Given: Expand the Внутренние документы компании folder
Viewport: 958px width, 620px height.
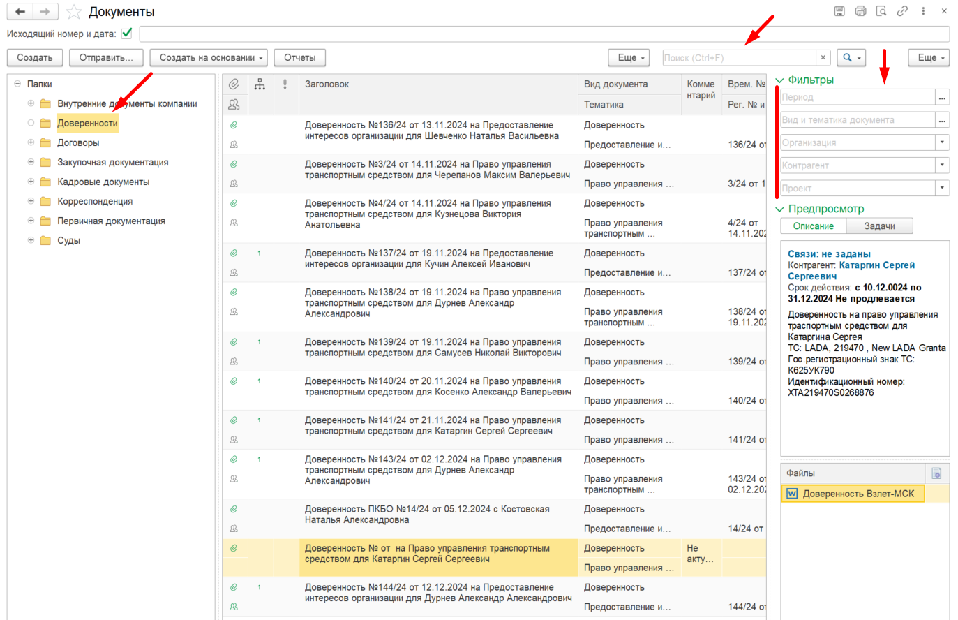Looking at the screenshot, I should click(x=31, y=103).
